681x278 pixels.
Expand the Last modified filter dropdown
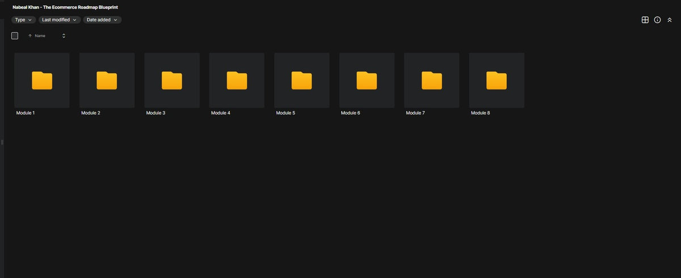(x=60, y=20)
